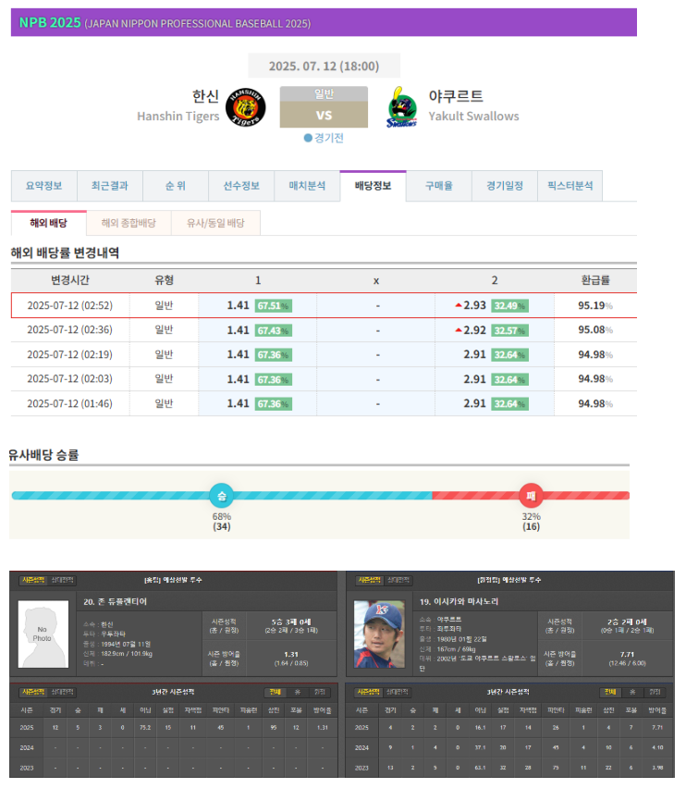The image size is (686, 788).
Task: Switch to the 순위 tab
Action: [176, 186]
